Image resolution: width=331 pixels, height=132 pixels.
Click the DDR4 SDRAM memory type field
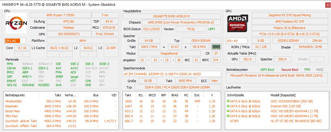[x=201, y=41]
